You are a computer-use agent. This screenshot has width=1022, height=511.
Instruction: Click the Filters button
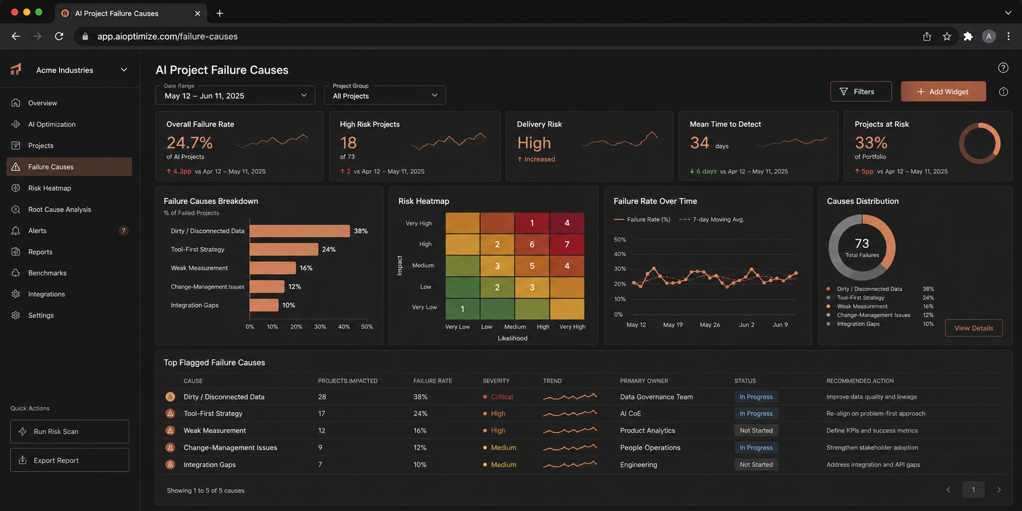point(861,92)
